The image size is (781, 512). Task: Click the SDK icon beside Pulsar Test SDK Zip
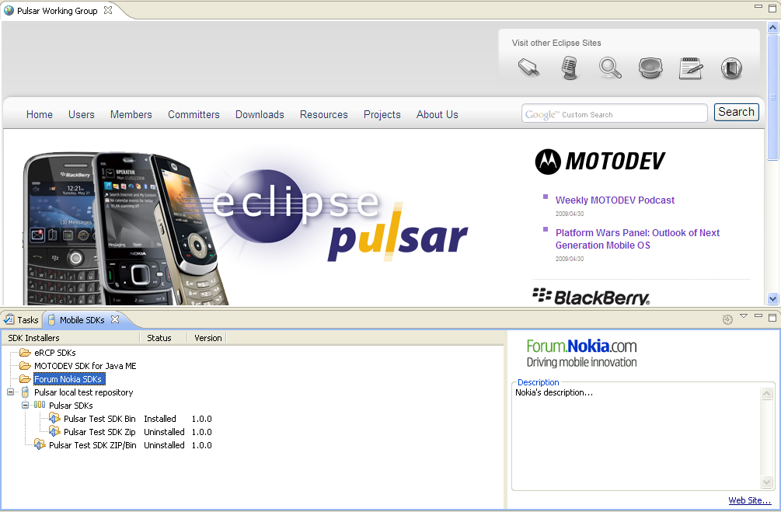(55, 432)
